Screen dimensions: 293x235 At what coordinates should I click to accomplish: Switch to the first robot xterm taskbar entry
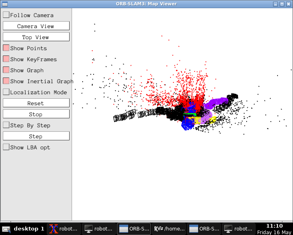tap(64, 229)
